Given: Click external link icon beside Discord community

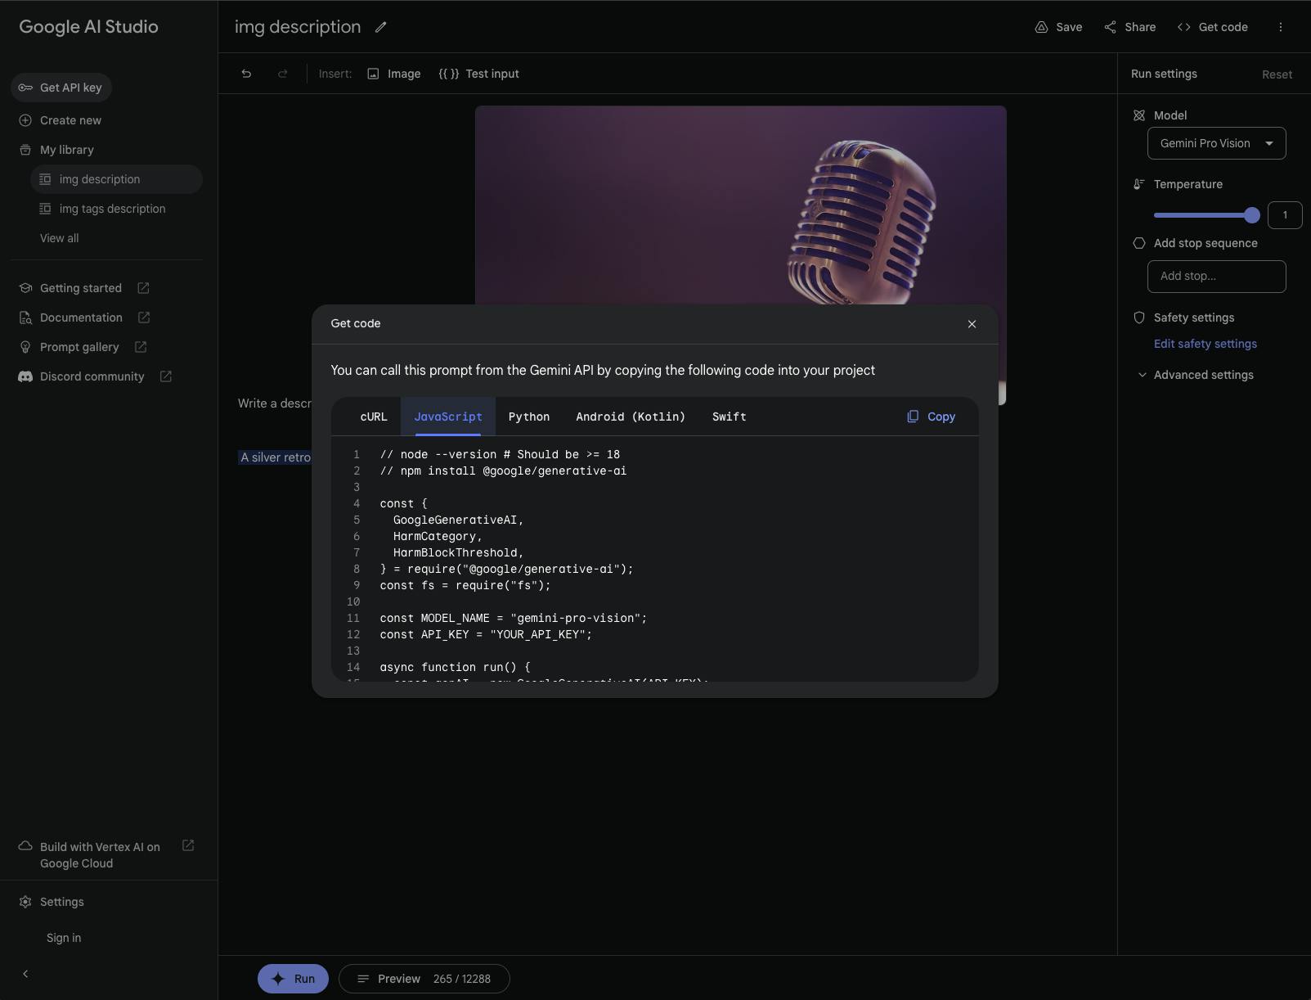Looking at the screenshot, I should click(x=166, y=376).
